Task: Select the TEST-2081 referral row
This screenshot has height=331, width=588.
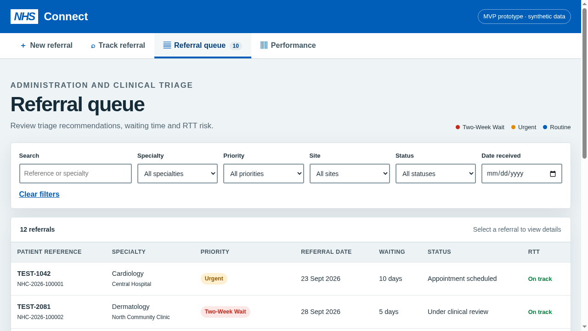Action: [x=291, y=312]
